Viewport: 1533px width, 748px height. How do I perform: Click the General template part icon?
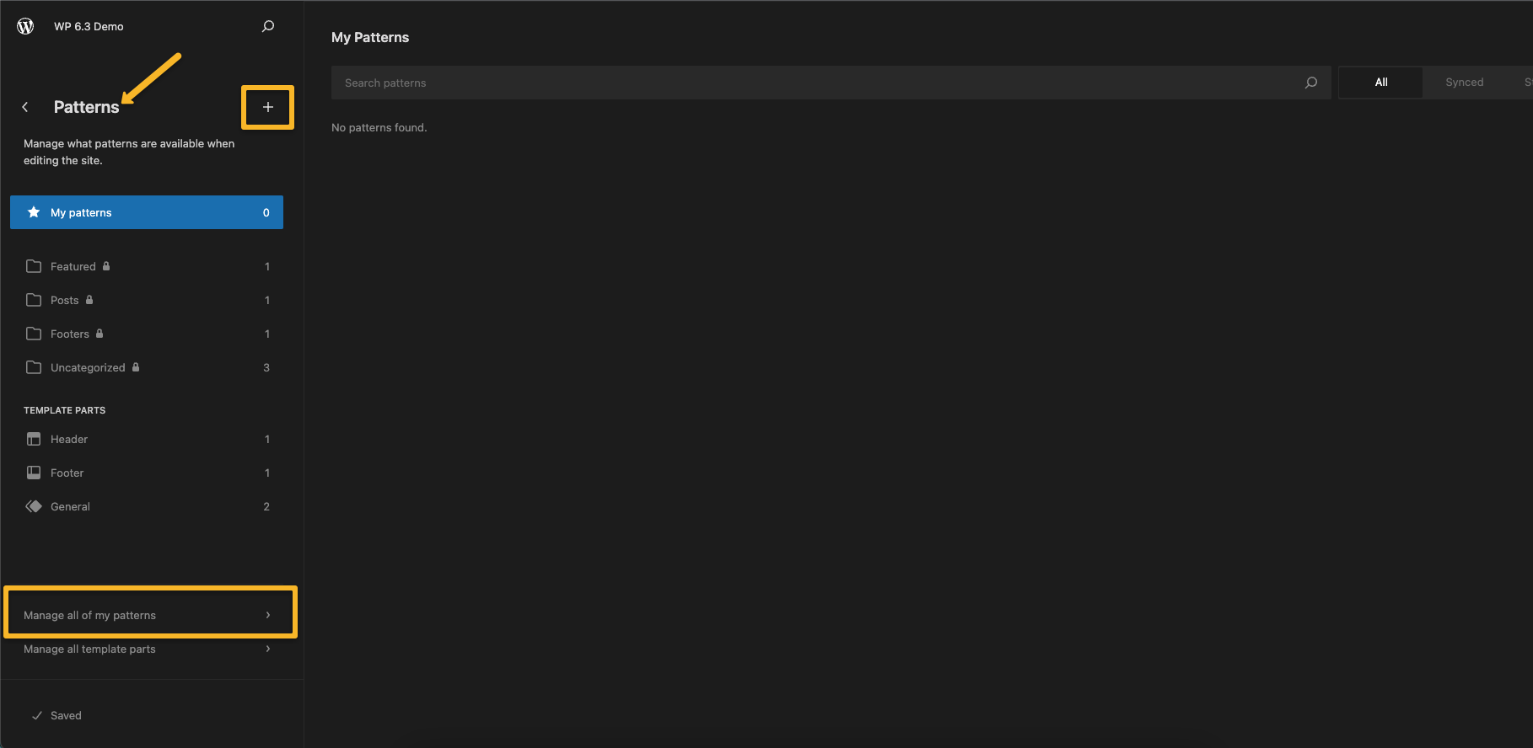34,506
